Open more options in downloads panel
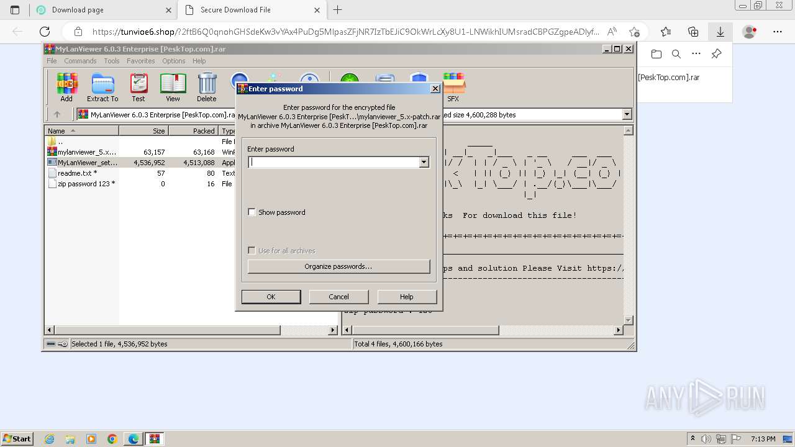 click(x=696, y=54)
